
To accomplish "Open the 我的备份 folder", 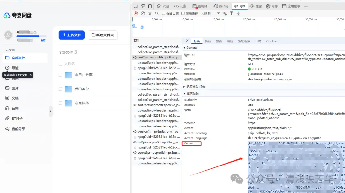I will [x=82, y=89].
